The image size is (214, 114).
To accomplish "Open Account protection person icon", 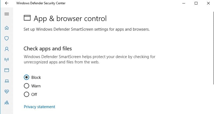I will click(x=7, y=49).
